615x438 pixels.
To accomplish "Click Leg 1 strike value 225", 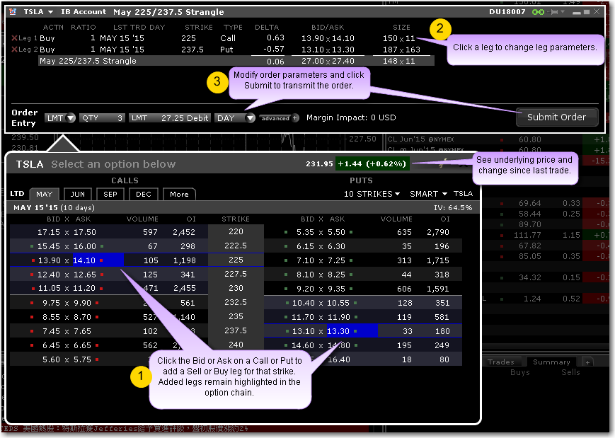I will (188, 38).
